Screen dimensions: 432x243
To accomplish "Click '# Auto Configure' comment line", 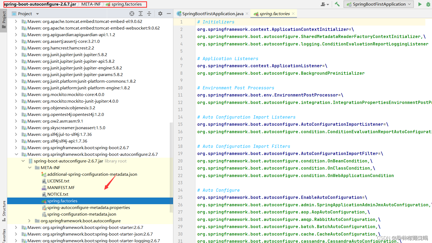I will click(219, 190).
